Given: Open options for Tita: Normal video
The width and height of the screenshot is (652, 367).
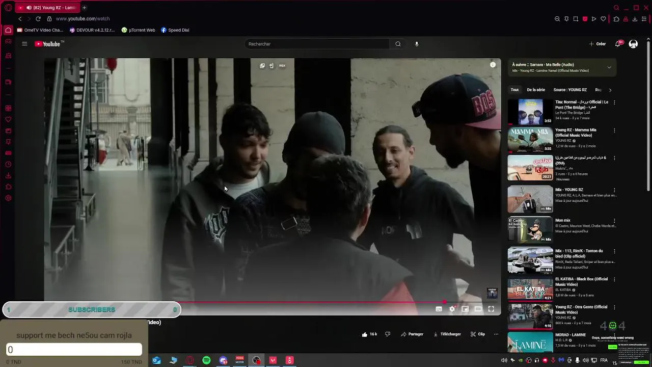Looking at the screenshot, I should point(614,102).
